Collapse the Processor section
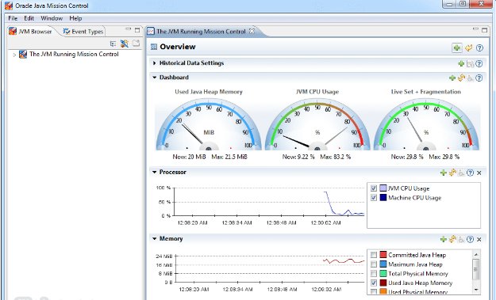496x300 pixels. click(x=155, y=172)
